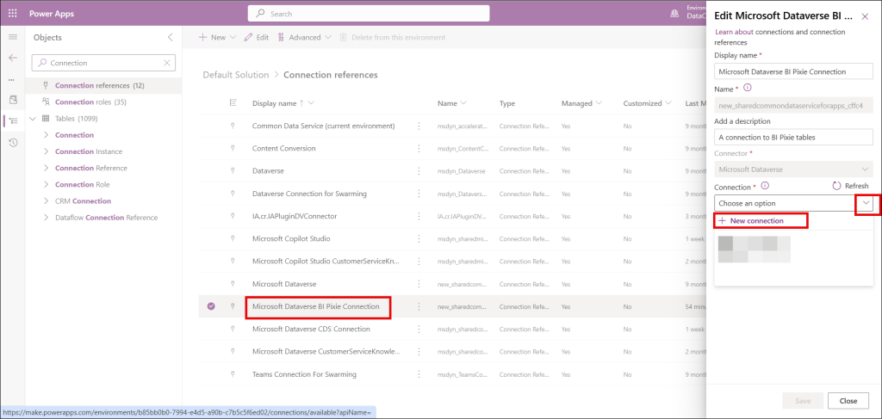The image size is (882, 419).
Task: Open the Advanced toolbar dropdown
Action: (304, 38)
